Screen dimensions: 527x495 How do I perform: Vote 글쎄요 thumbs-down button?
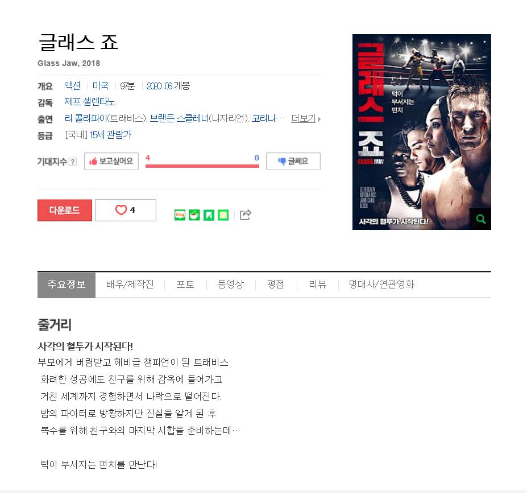click(x=293, y=162)
